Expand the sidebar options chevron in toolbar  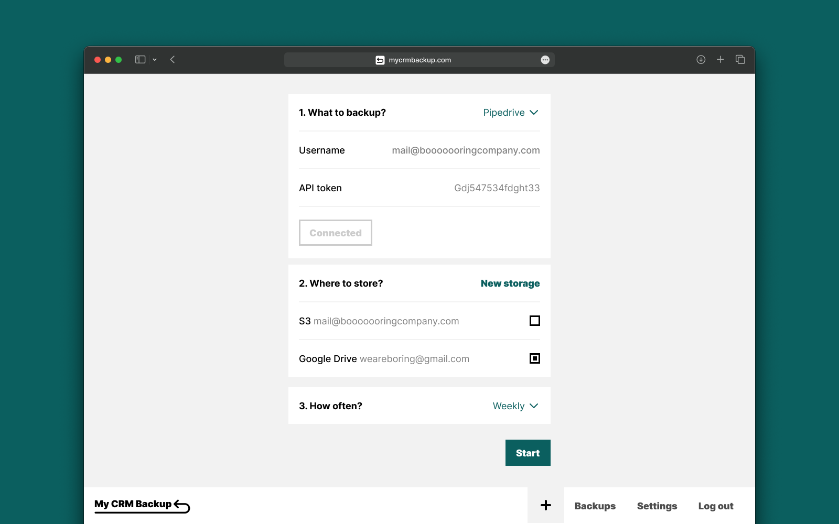(155, 60)
